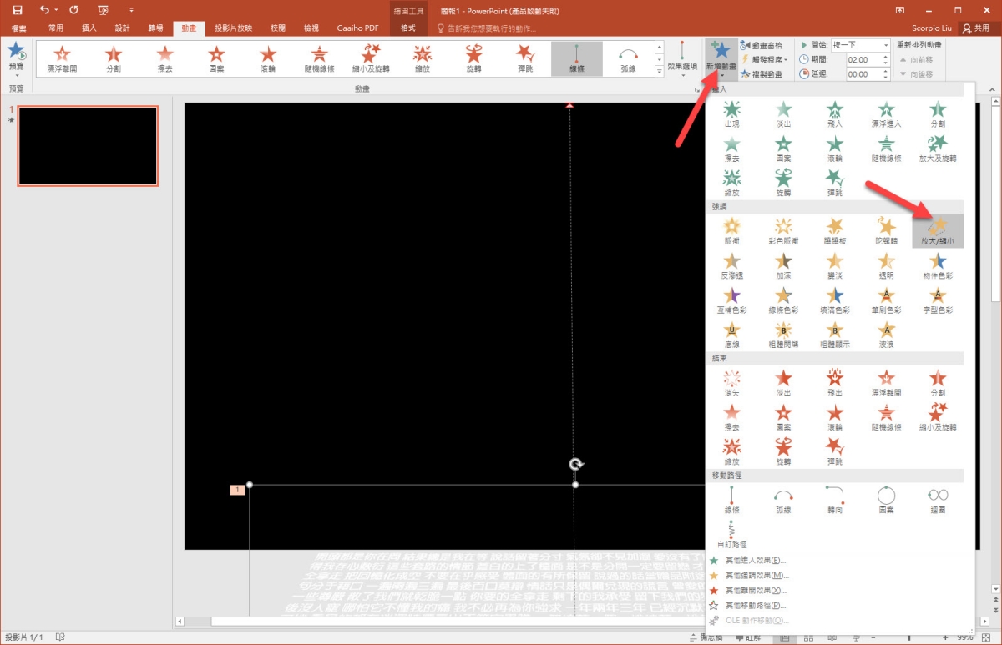The height and width of the screenshot is (645, 1002).
Task: Open the 檔案 file tab
Action: pyautogui.click(x=18, y=28)
